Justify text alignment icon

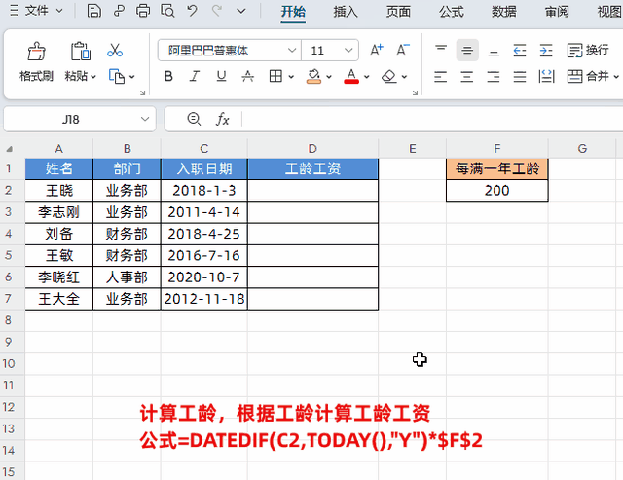(x=520, y=76)
